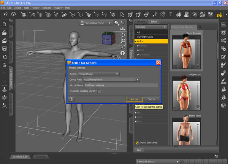Open the Tips tab under the Shaping panel
Image resolution: width=228 pixels, height=164 pixels.
(x=139, y=150)
